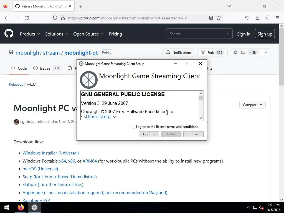Open the Snap download link
This screenshot has height=213, width=284.
60,177
